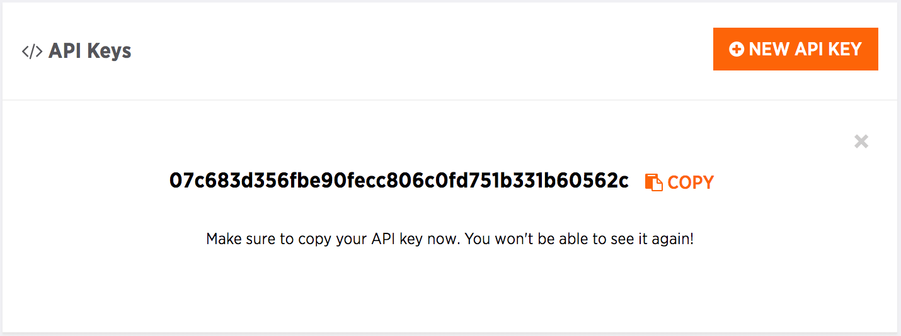The width and height of the screenshot is (901, 336).
Task: Click the API Keys heading text
Action: tap(89, 51)
